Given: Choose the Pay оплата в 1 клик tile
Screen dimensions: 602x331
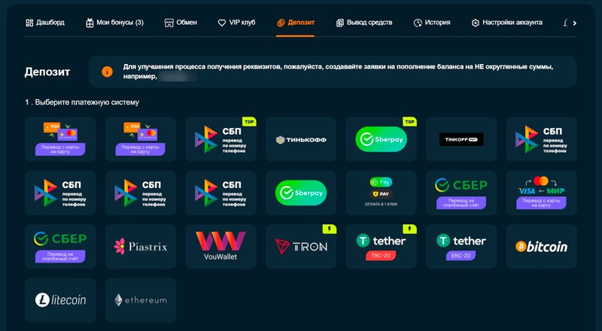Looking at the screenshot, I should coord(381,193).
